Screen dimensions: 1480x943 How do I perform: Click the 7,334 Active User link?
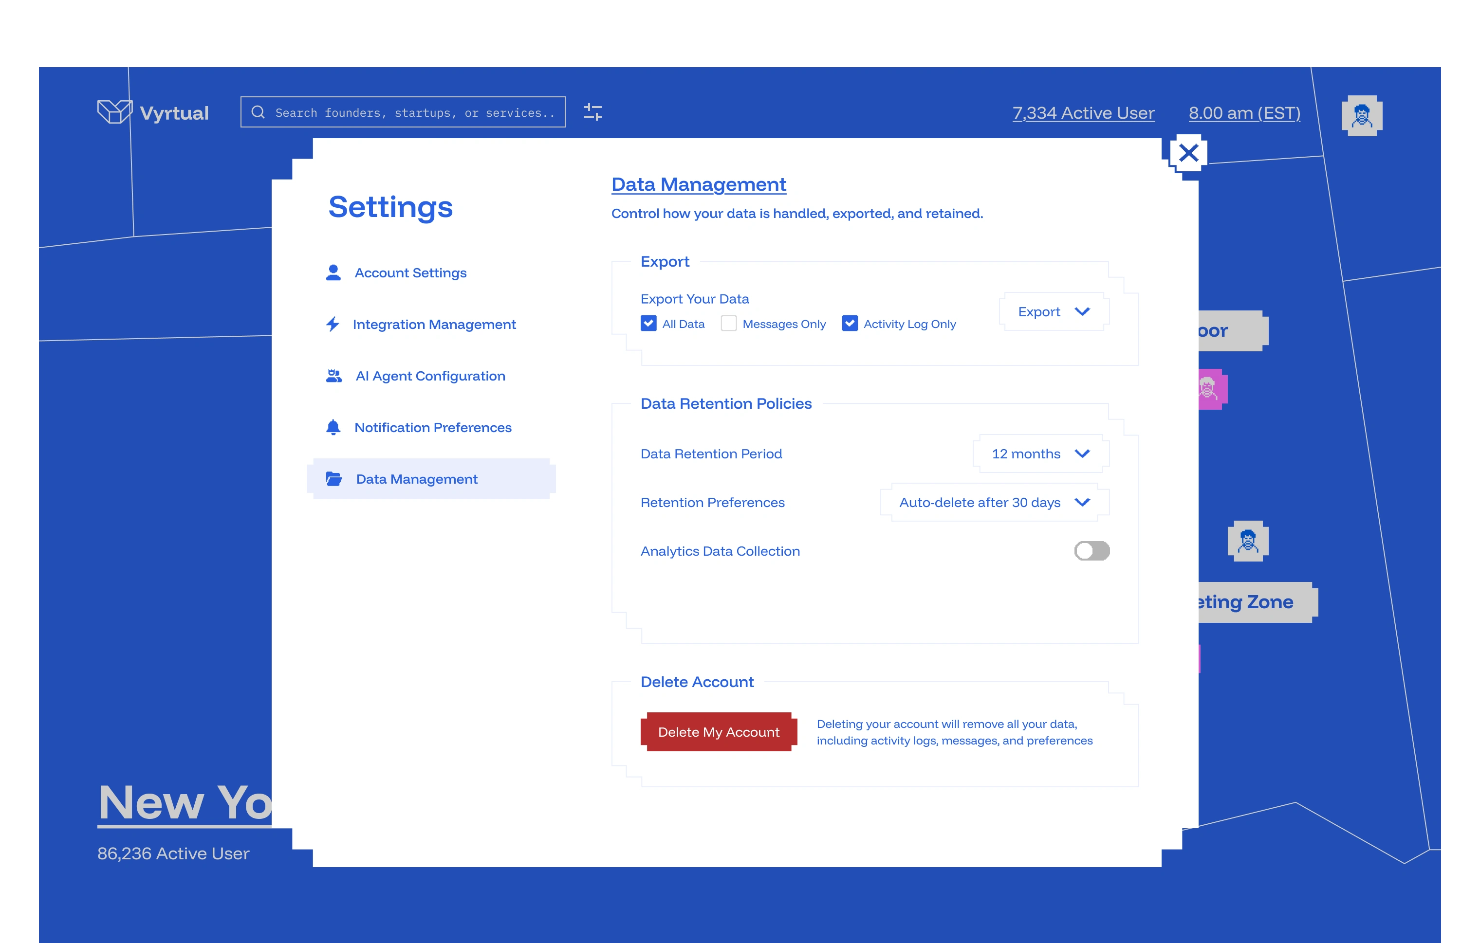tap(1083, 113)
